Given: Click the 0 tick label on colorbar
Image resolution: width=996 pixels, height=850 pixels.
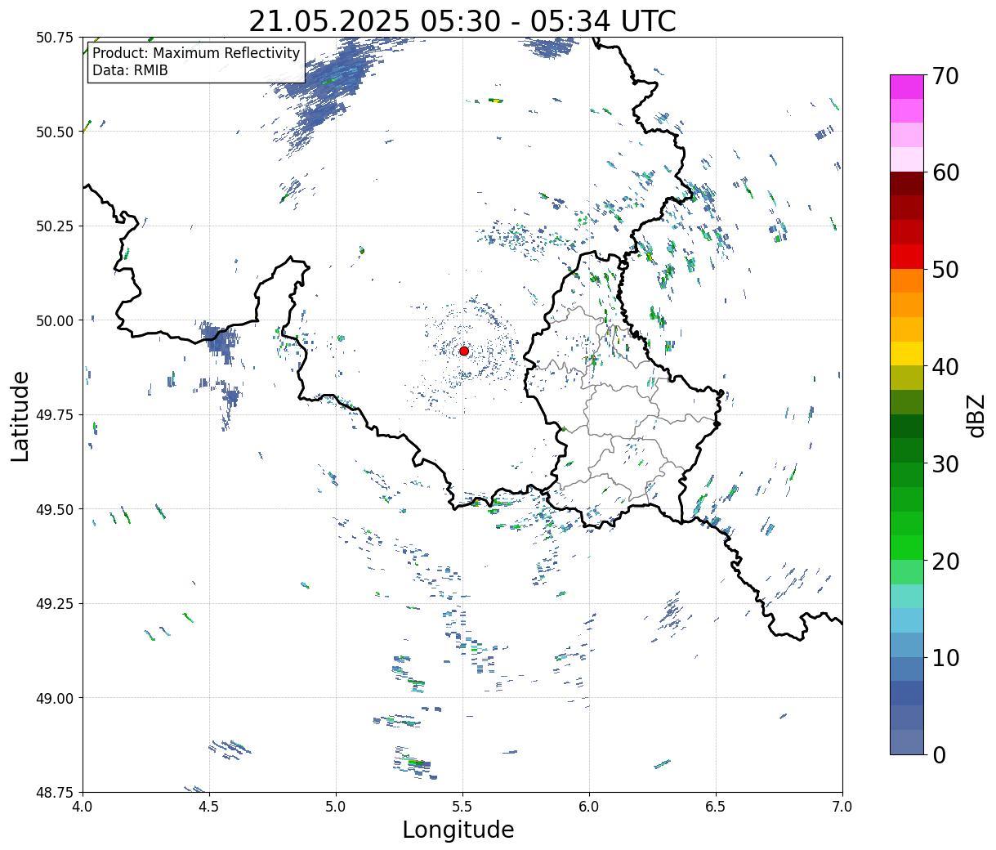Looking at the screenshot, I should click(939, 754).
